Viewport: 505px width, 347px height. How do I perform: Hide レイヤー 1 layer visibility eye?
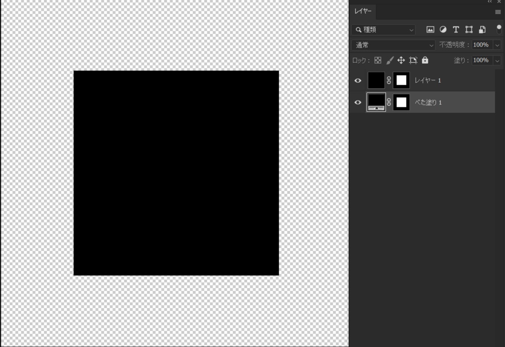[x=358, y=80]
